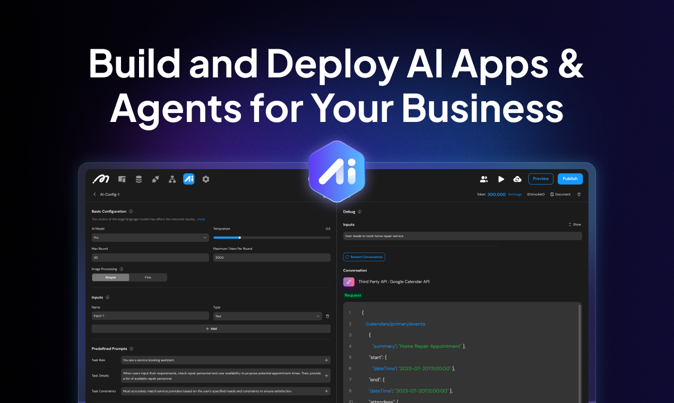Click the info icon beside Predefined Prompts
Screen dimensions: 674x403
coord(132,349)
